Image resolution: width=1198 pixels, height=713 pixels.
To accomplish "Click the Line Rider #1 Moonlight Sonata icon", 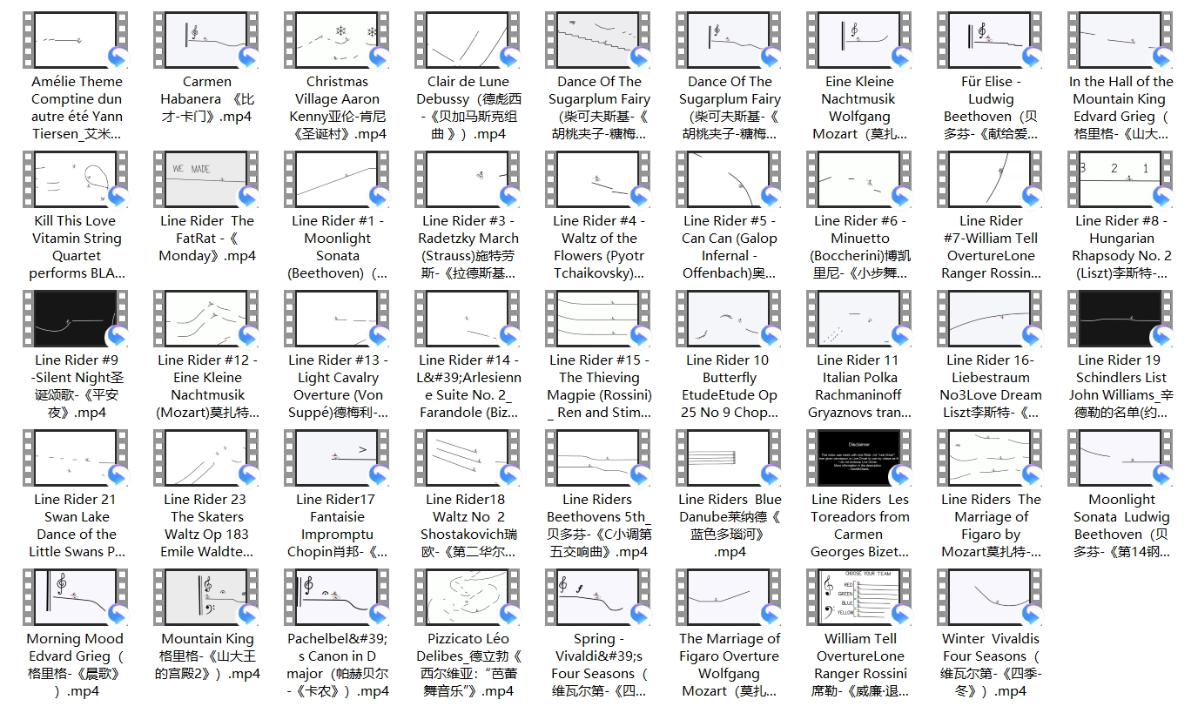I will pos(337,179).
